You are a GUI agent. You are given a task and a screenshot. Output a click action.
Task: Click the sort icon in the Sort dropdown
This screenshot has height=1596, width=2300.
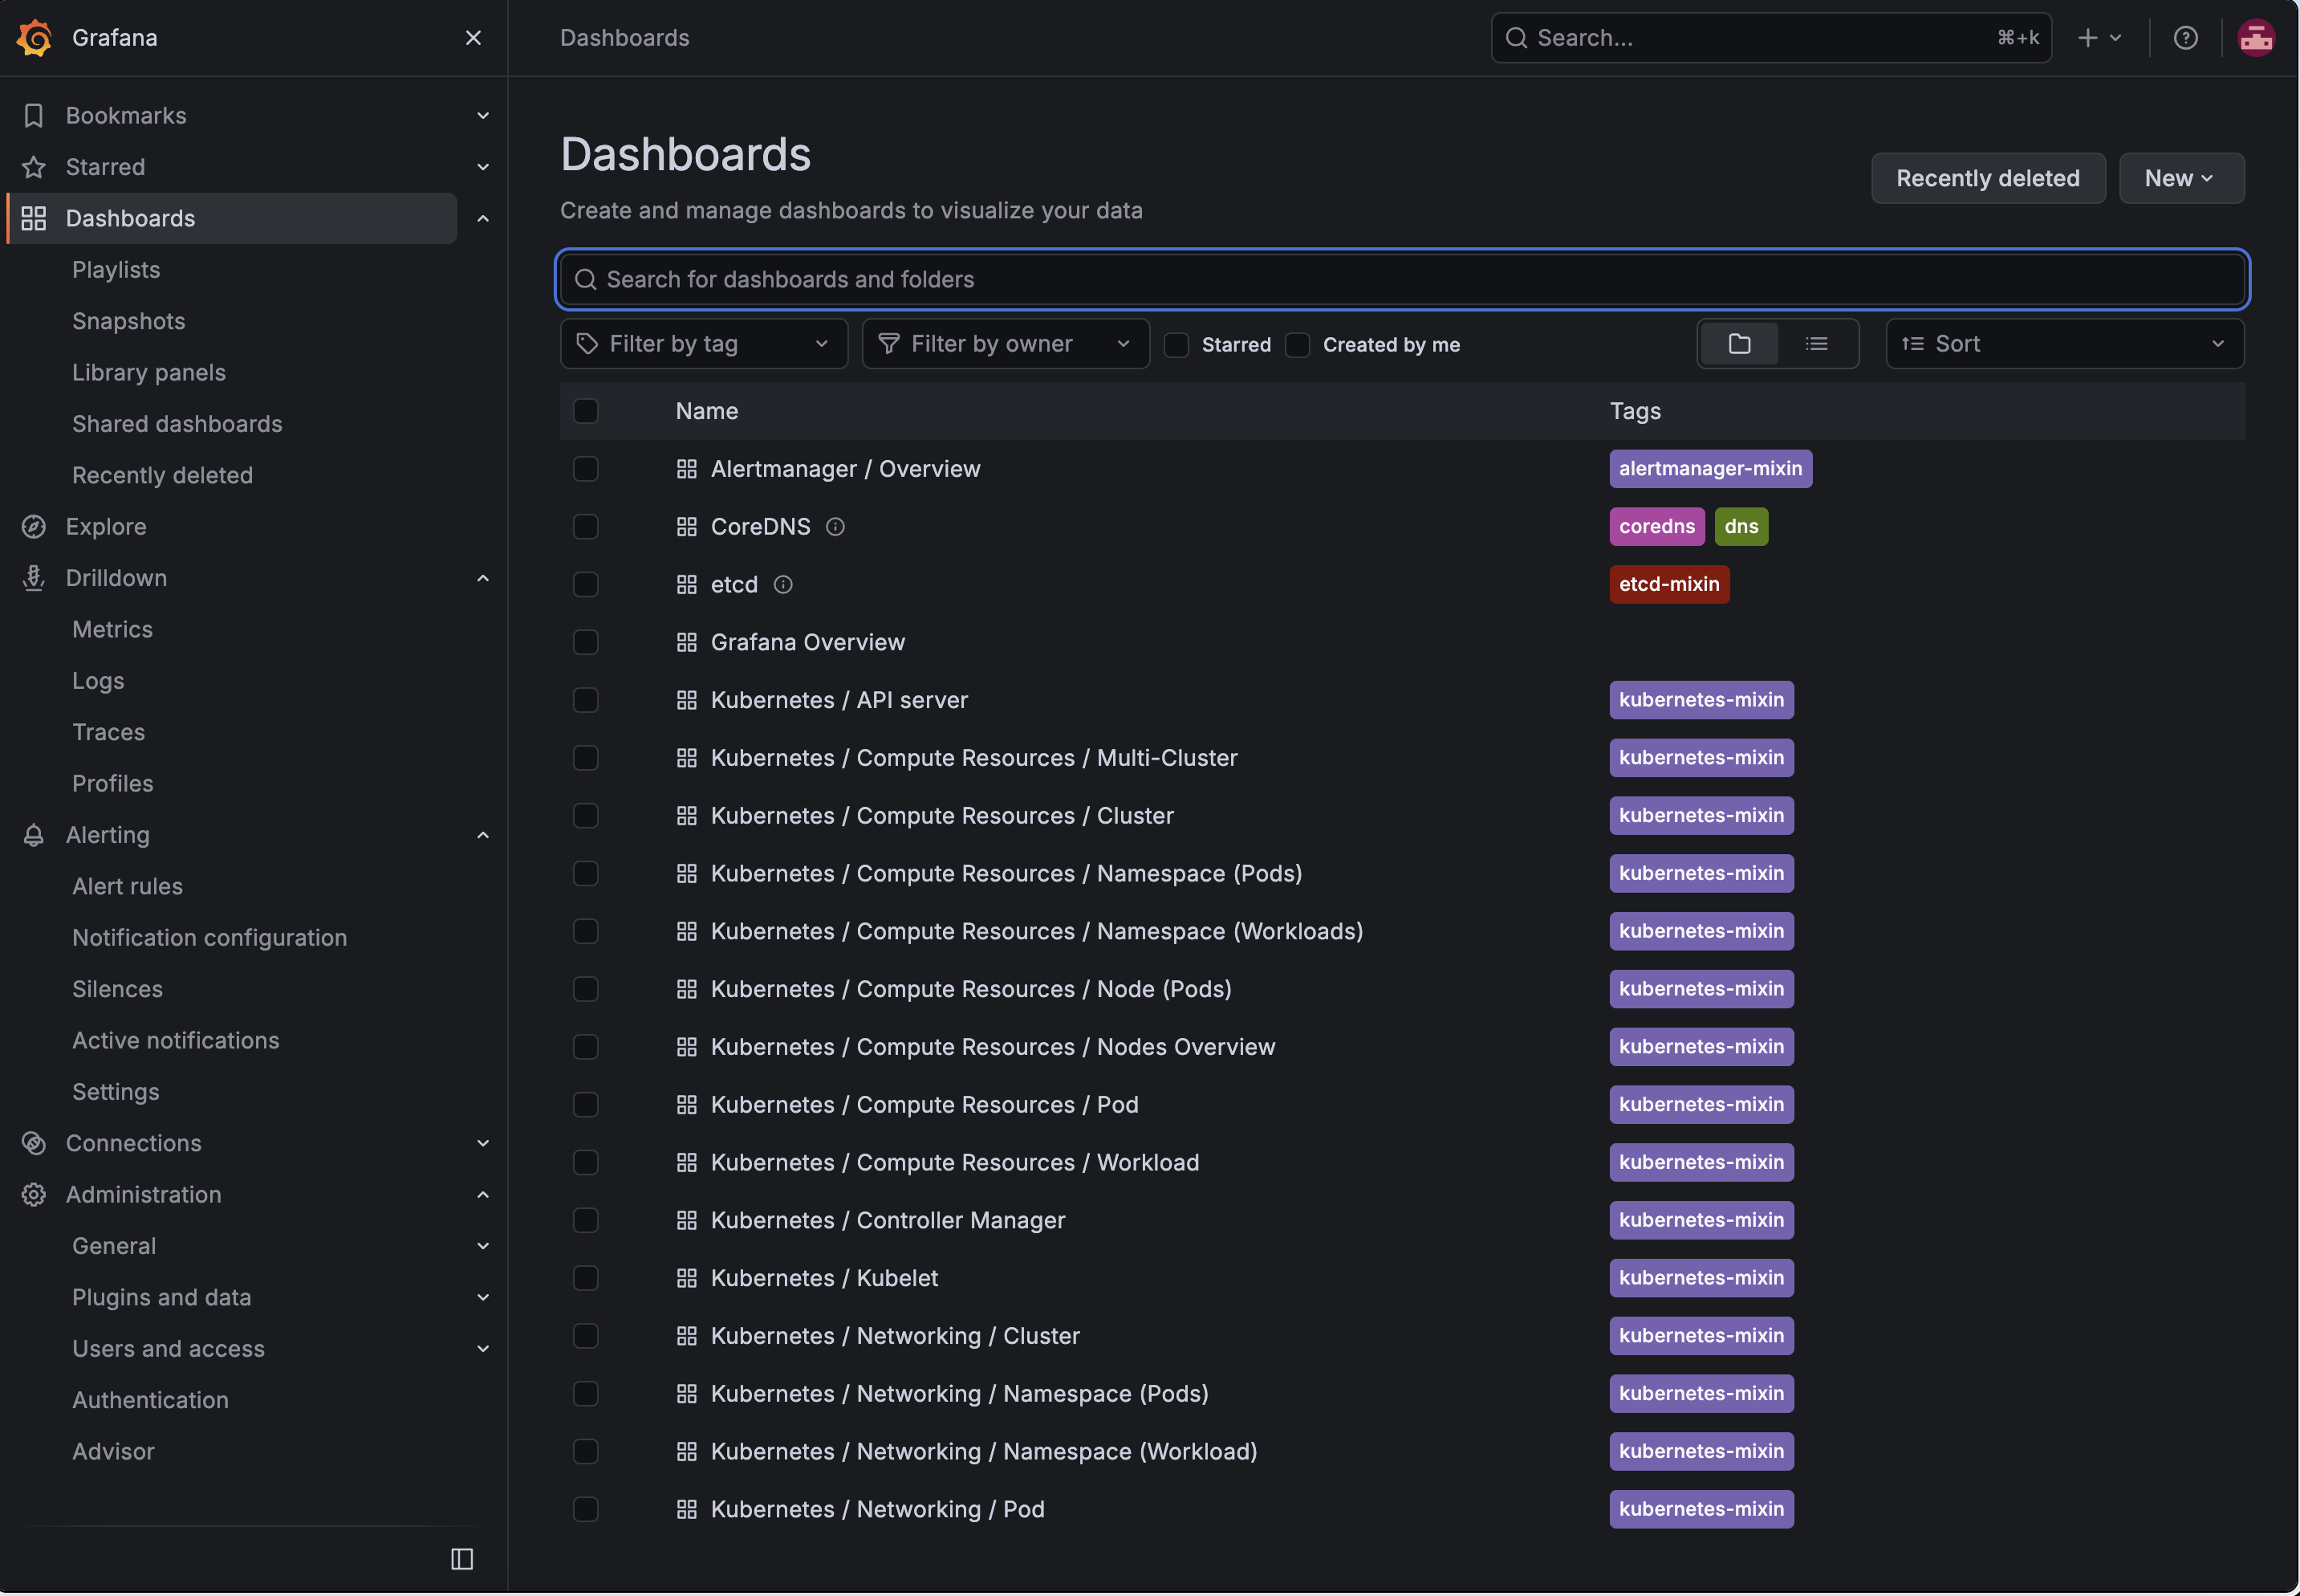[1913, 344]
